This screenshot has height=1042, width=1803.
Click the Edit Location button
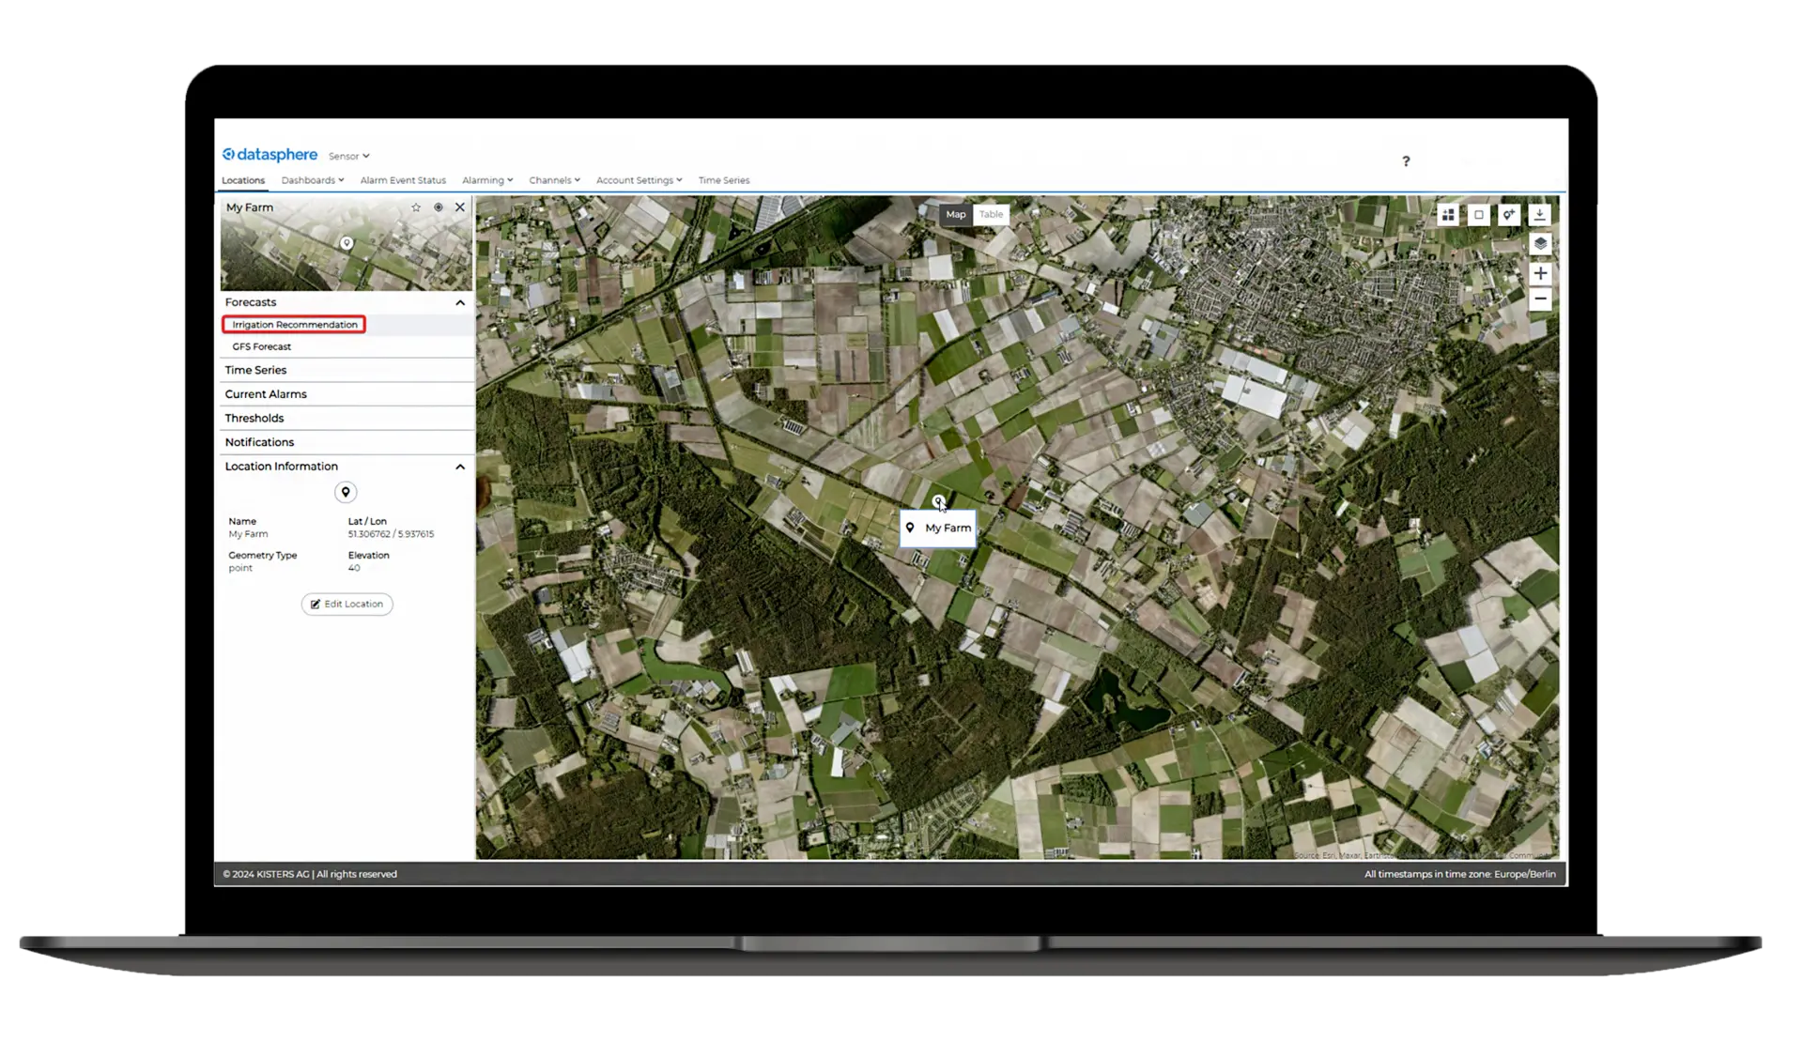pyautogui.click(x=347, y=605)
